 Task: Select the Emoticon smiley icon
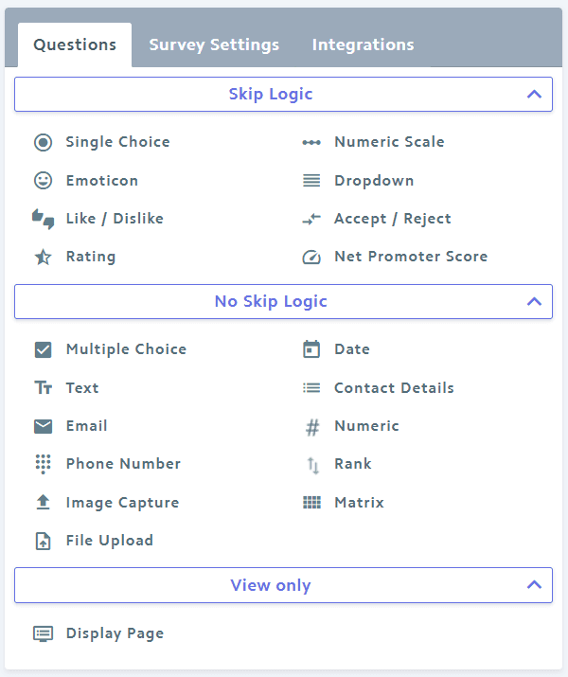pyautogui.click(x=44, y=181)
